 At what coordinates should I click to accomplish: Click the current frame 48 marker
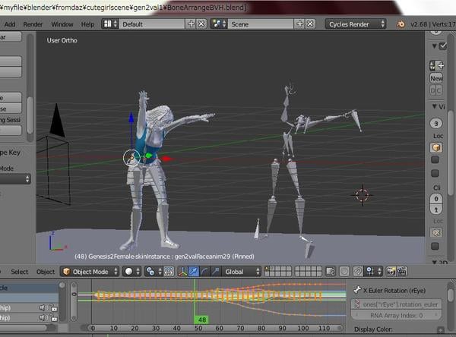201,320
